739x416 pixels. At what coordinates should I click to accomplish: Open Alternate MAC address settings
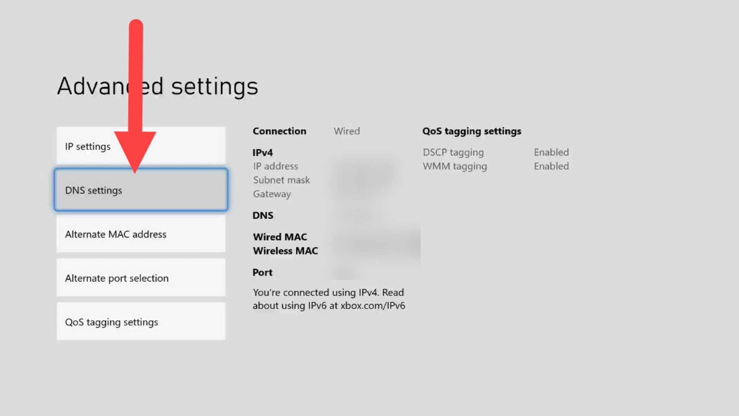pos(141,234)
